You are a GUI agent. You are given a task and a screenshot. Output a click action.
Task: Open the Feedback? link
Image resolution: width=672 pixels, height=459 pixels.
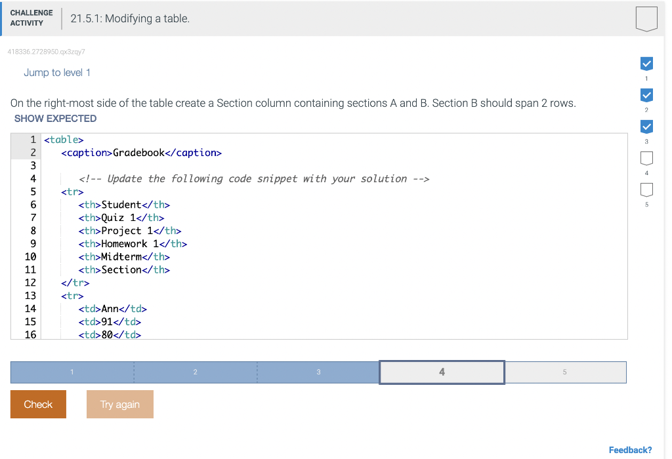[x=630, y=450]
